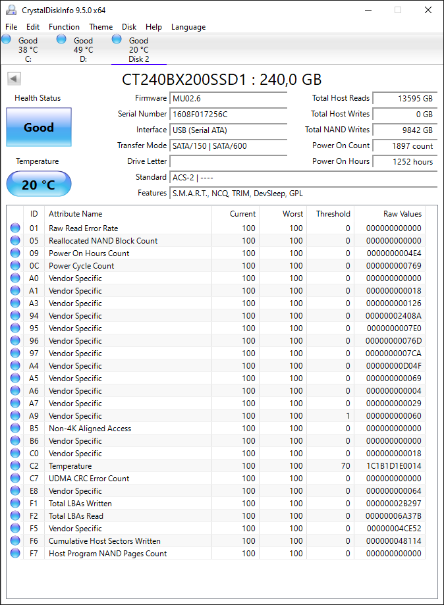
Task: Click status orb for Cumulative Host Sectors Written
Action: [15, 540]
